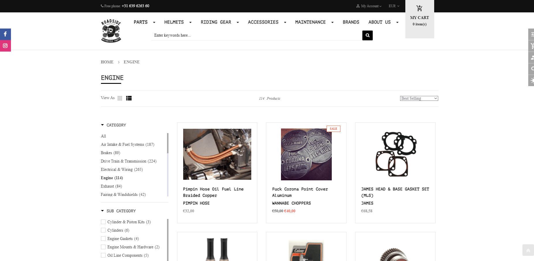The height and width of the screenshot is (261, 534).
Task: Filter by Air Intake & Fuel Systems
Action: [128, 144]
